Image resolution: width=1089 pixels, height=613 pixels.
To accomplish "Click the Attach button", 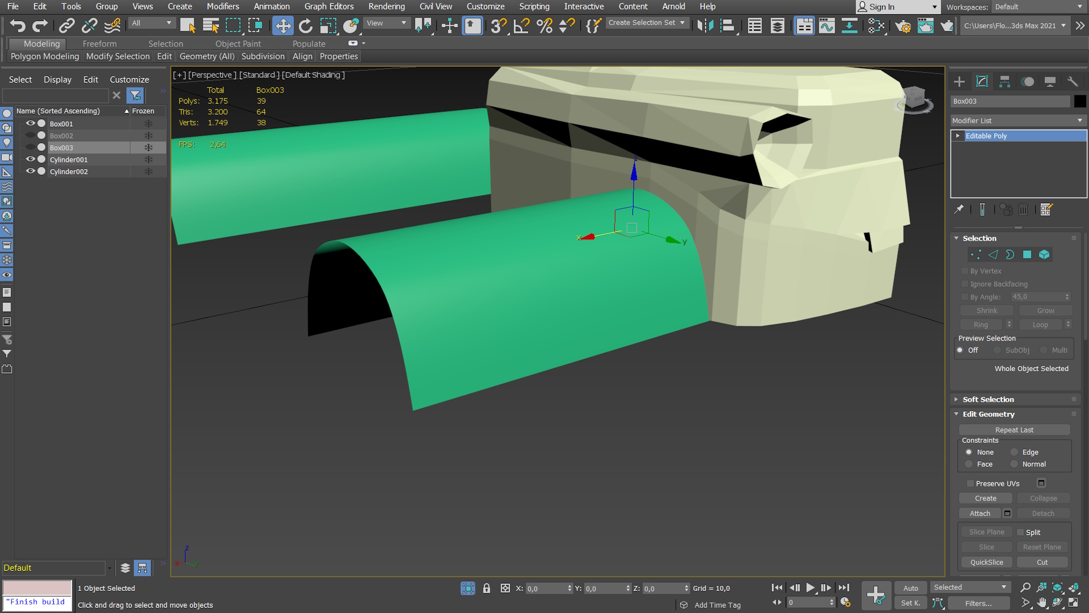I will coord(980,513).
